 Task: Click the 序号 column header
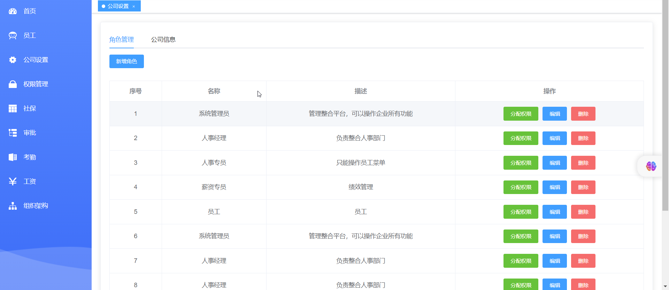(x=136, y=91)
